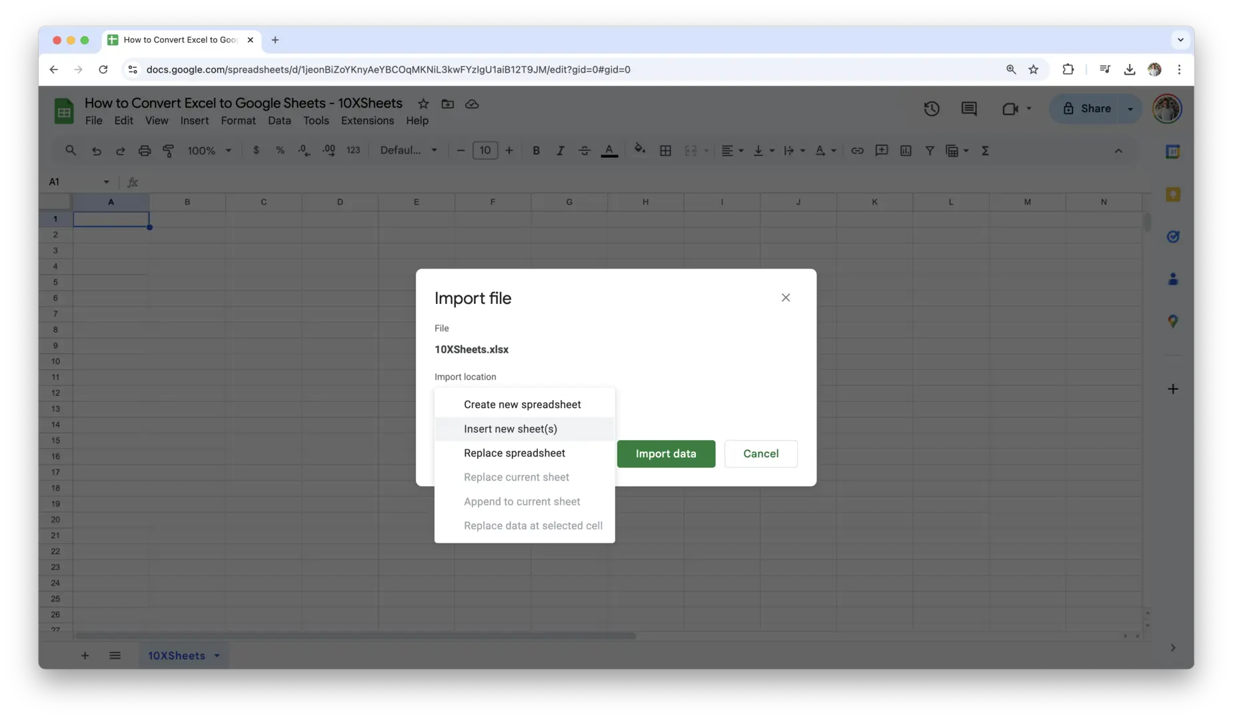Click the Google Keep sidebar icon

tap(1172, 195)
